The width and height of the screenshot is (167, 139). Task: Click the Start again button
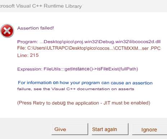(110, 129)
